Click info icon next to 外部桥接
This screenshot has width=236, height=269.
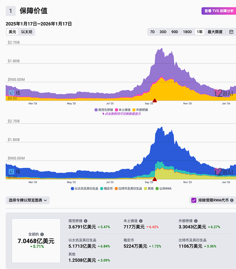tap(196, 221)
